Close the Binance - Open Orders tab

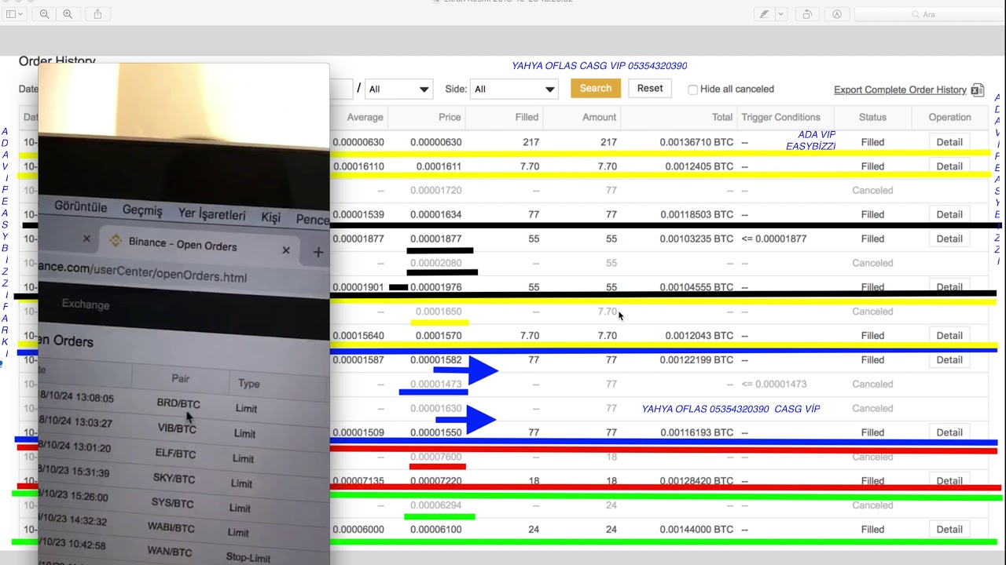point(286,250)
